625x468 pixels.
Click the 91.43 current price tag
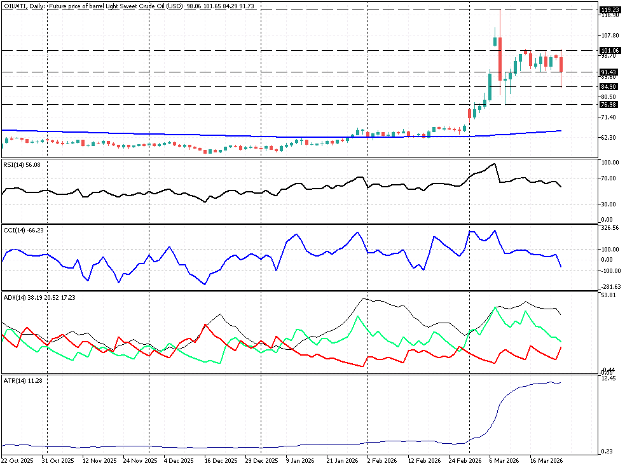coord(609,72)
